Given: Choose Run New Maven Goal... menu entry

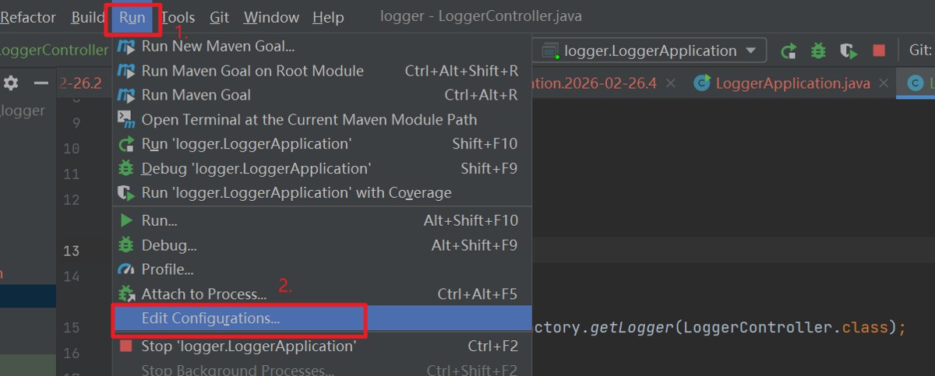Looking at the screenshot, I should coord(218,47).
